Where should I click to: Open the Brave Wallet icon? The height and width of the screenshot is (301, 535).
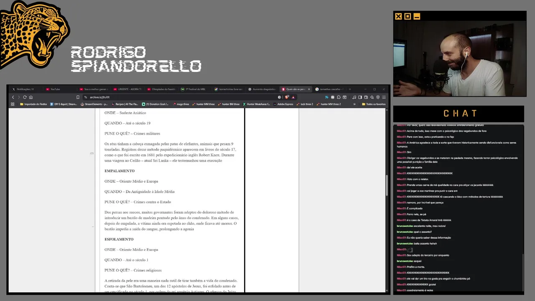366,97
